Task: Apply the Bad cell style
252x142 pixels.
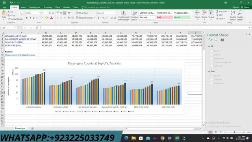Action: (x=165, y=17)
